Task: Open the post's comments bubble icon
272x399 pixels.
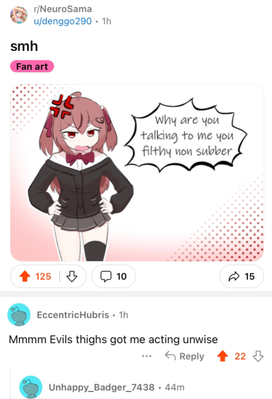Action: [x=105, y=276]
